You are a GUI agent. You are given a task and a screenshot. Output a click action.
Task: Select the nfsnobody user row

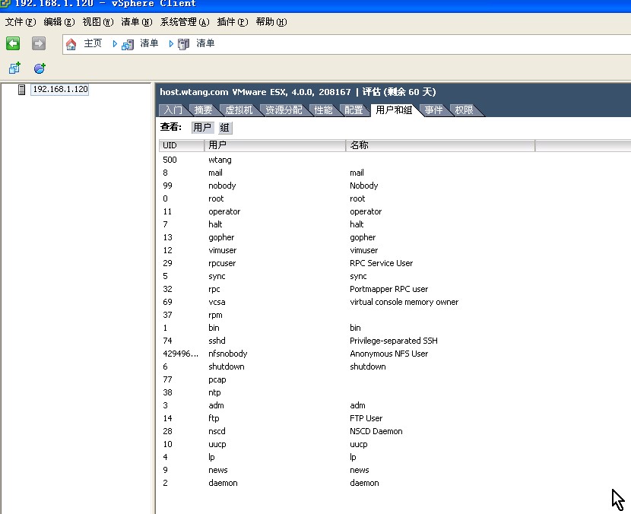click(x=395, y=354)
